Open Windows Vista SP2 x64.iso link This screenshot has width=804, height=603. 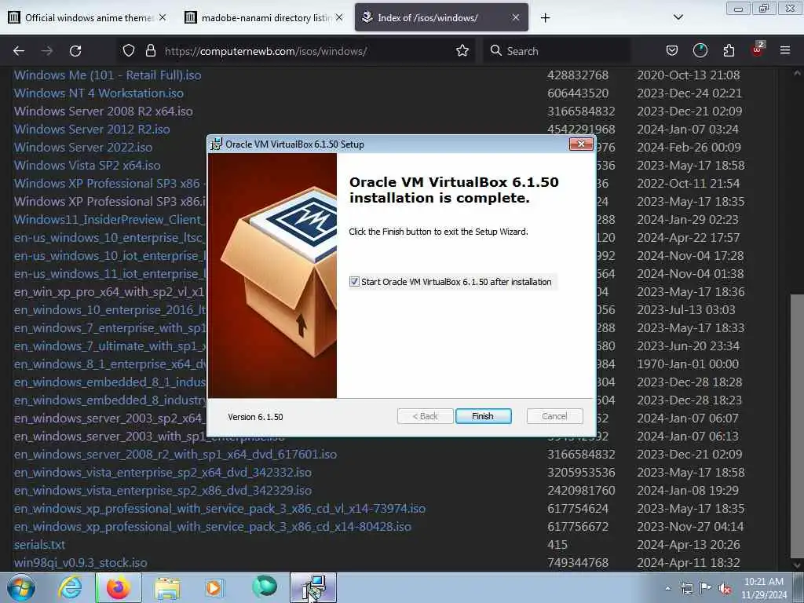pos(87,165)
